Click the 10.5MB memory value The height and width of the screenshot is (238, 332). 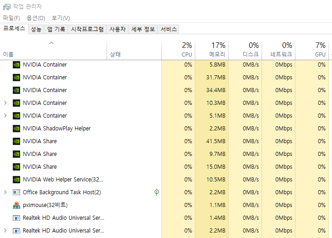point(216,180)
